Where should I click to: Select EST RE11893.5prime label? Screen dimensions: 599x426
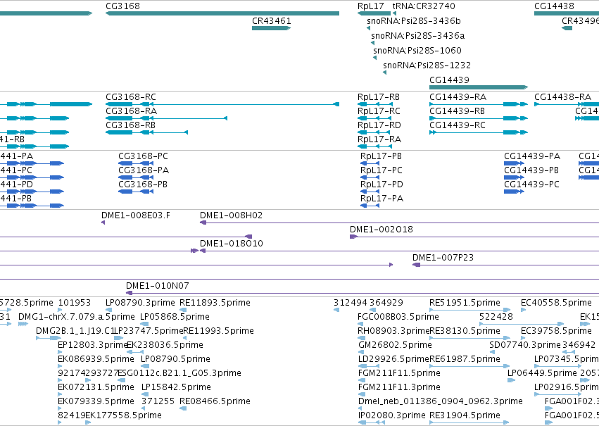tap(215, 303)
